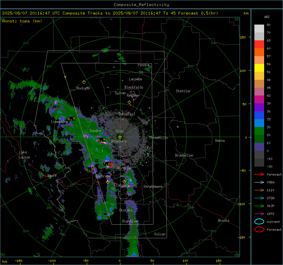The image size is (283, 265).
Task: Pick the yellow swatch between 54 and 51
Action: 259,68
